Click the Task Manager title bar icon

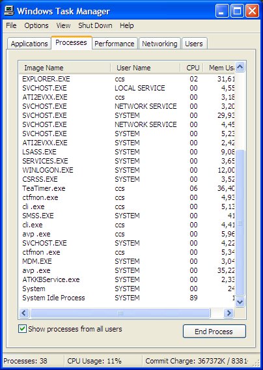9,11
